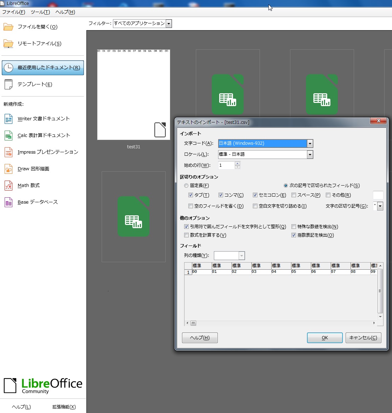
Task: Enable 数式を計算する(V) checkbox
Action: click(x=186, y=235)
